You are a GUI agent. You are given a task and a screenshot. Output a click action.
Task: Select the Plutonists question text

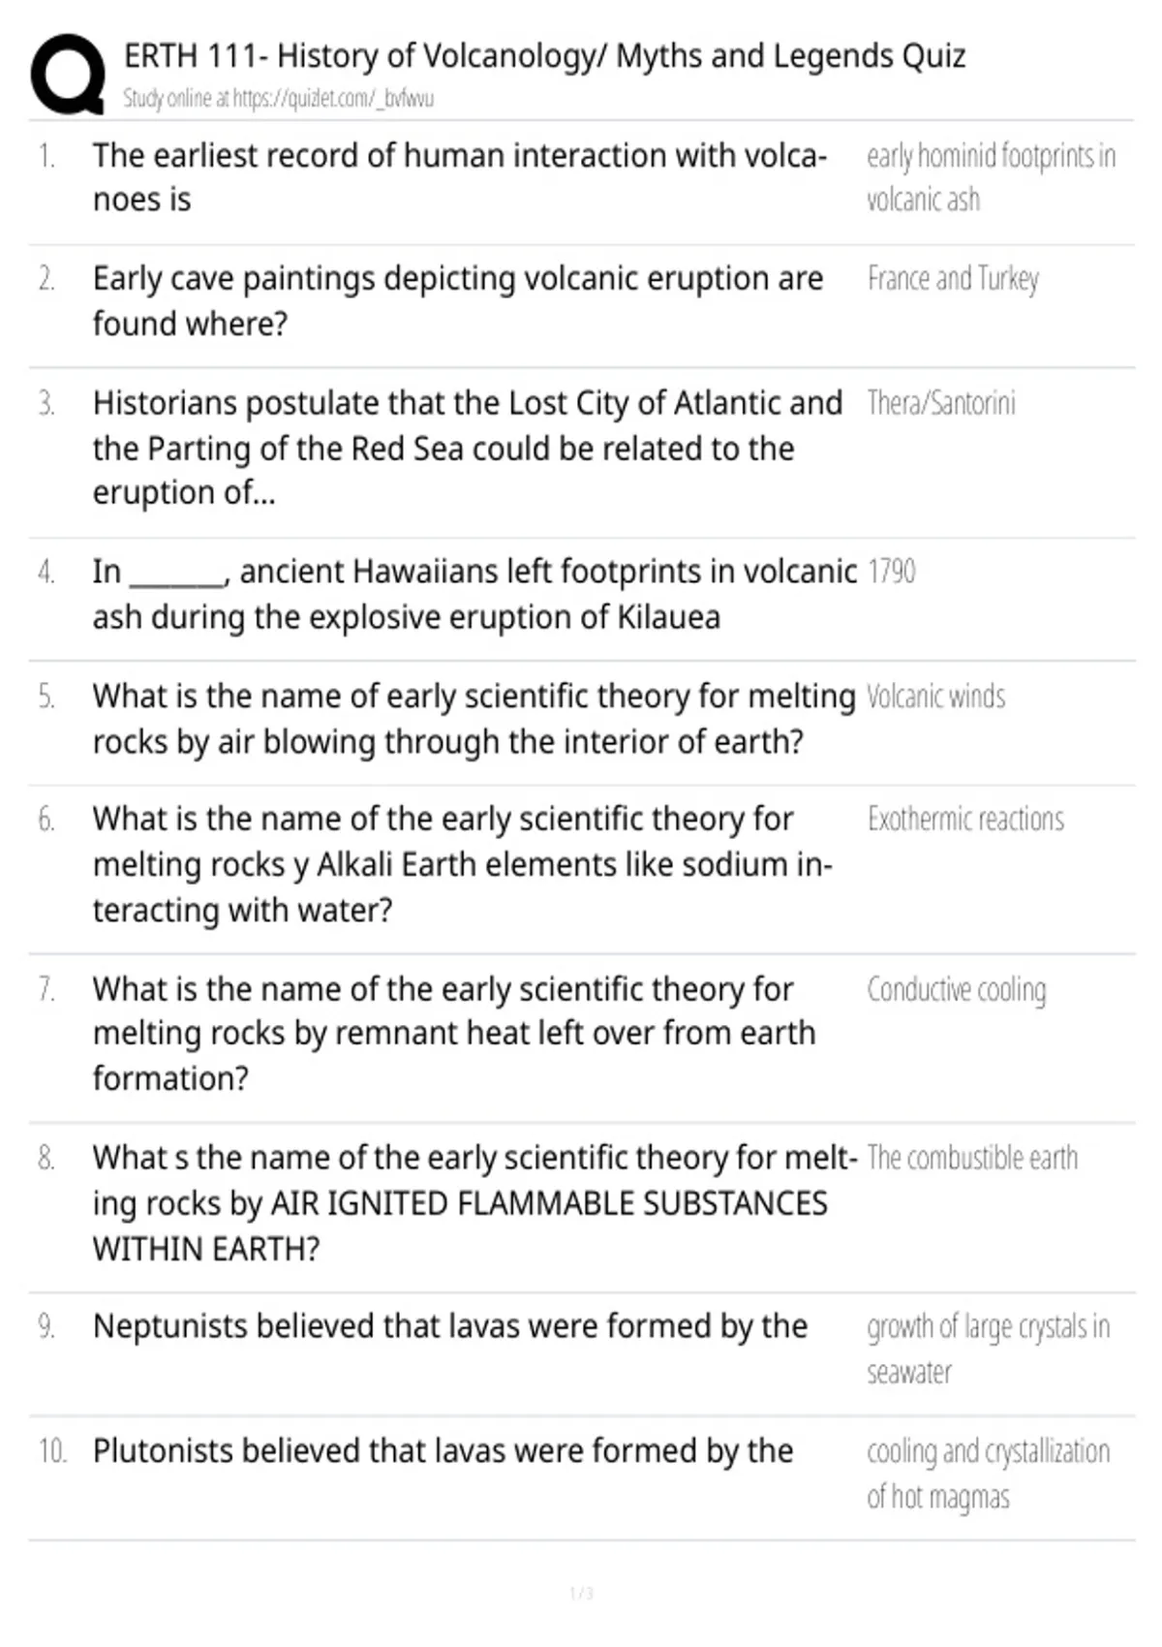pyautogui.click(x=443, y=1451)
